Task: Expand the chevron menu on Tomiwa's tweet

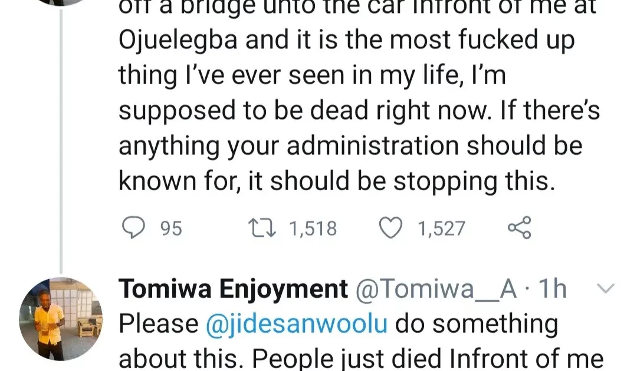Action: (x=606, y=289)
